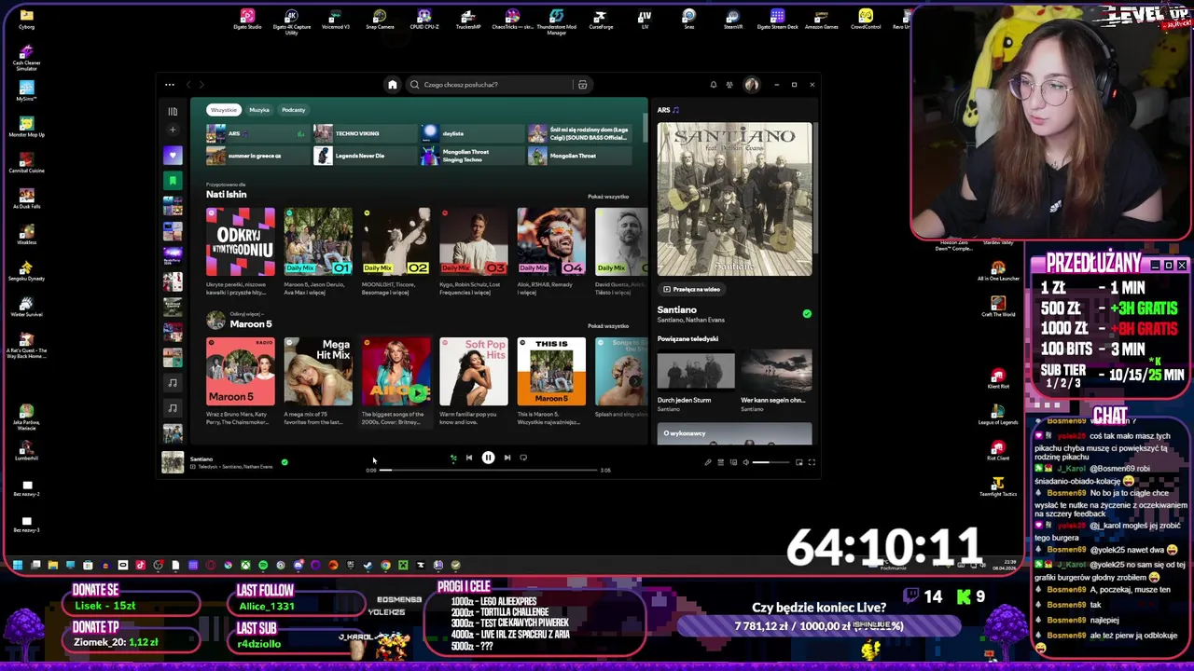Open Steam icon in Windows taskbar
Screen dimensions: 1194x671
[368, 565]
